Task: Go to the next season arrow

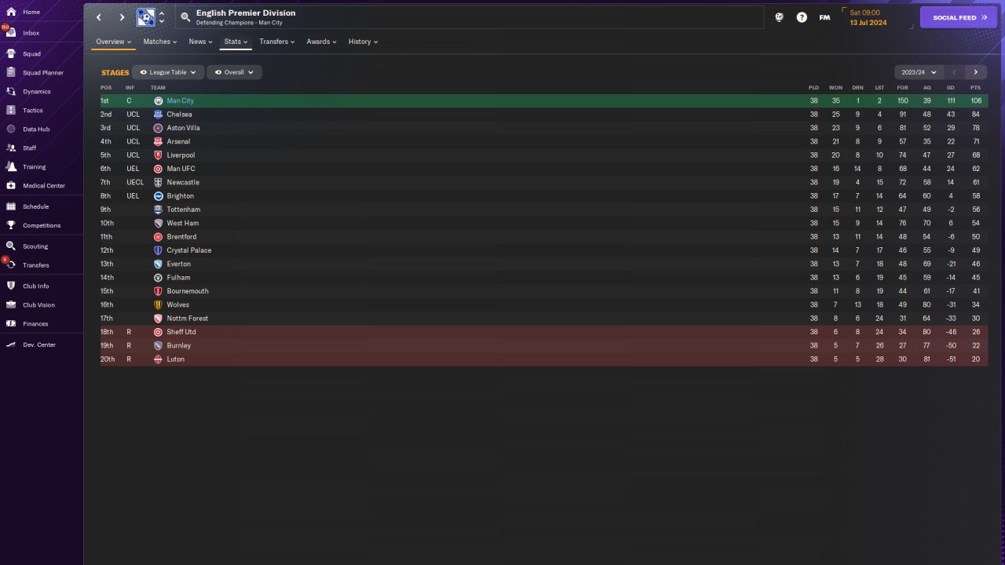Action: click(976, 72)
